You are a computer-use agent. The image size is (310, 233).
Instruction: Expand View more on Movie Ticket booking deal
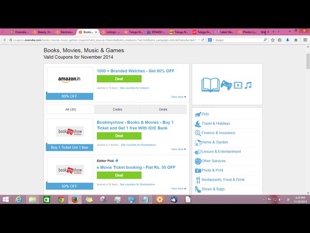178,189
